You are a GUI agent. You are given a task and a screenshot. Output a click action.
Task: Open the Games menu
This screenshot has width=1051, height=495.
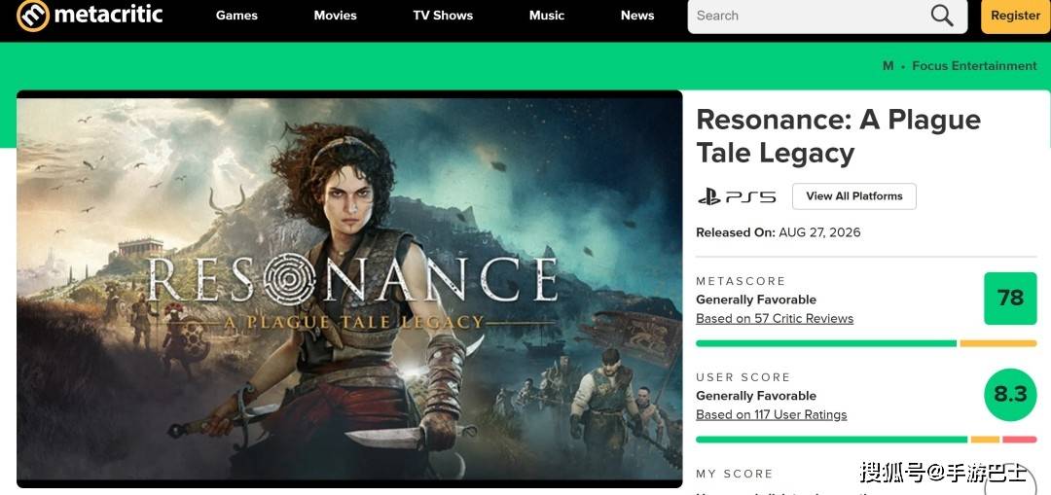(x=236, y=16)
